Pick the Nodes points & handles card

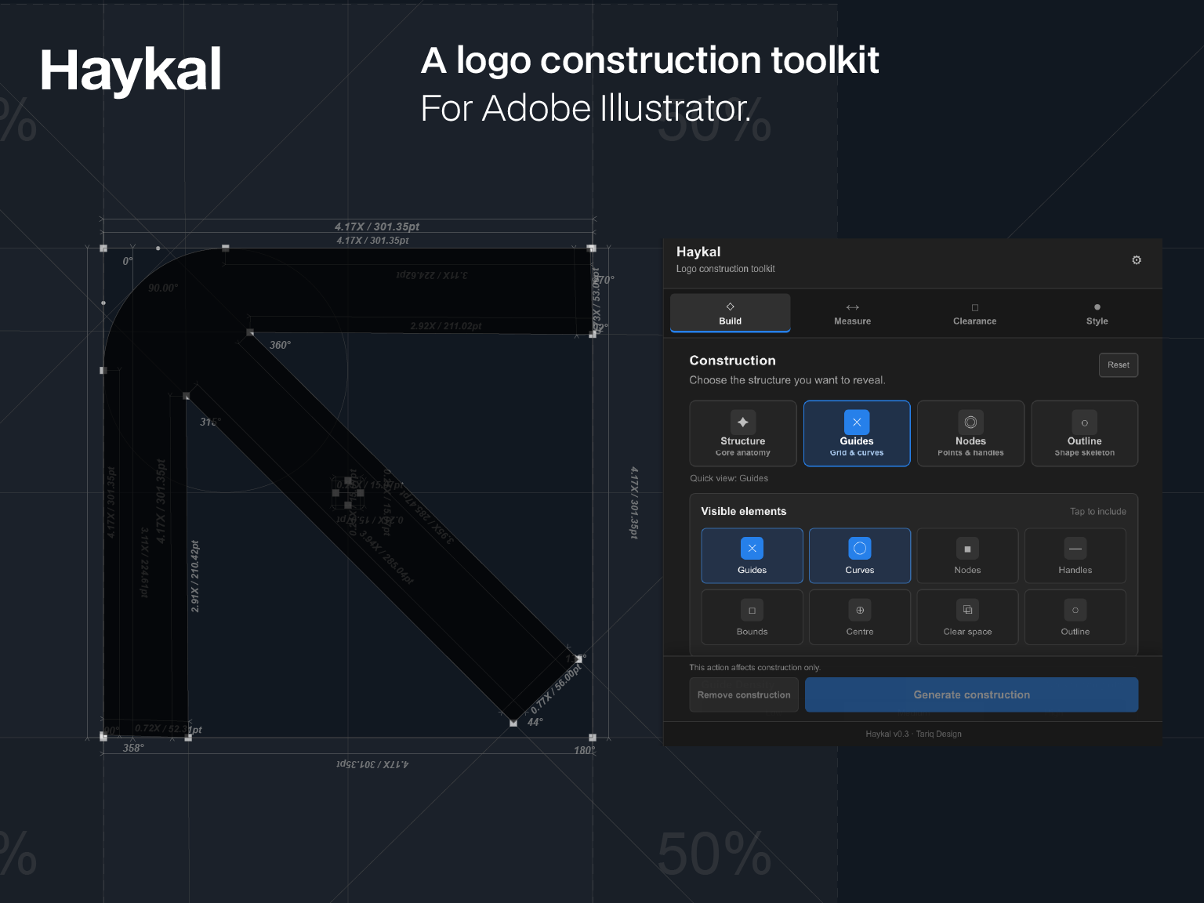coord(970,433)
